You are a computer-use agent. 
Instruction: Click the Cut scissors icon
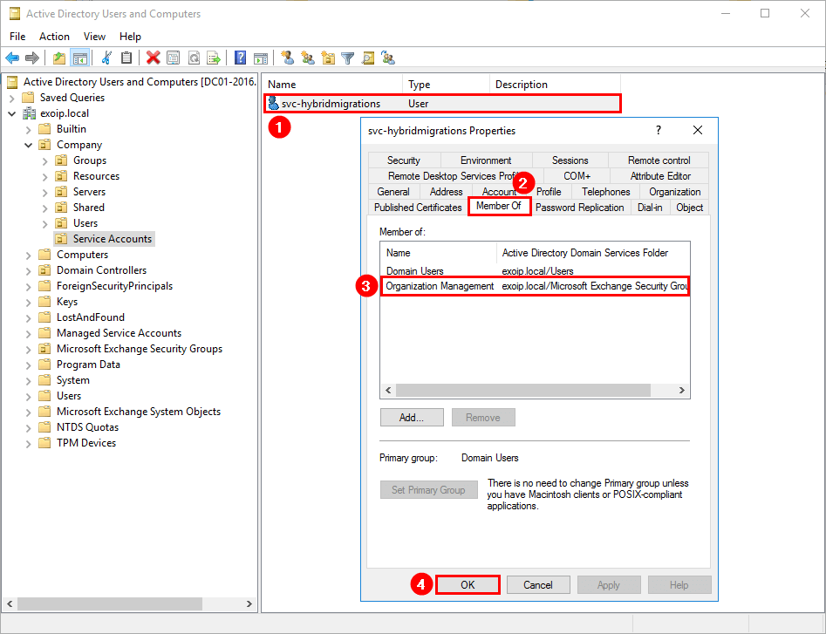coord(106,58)
